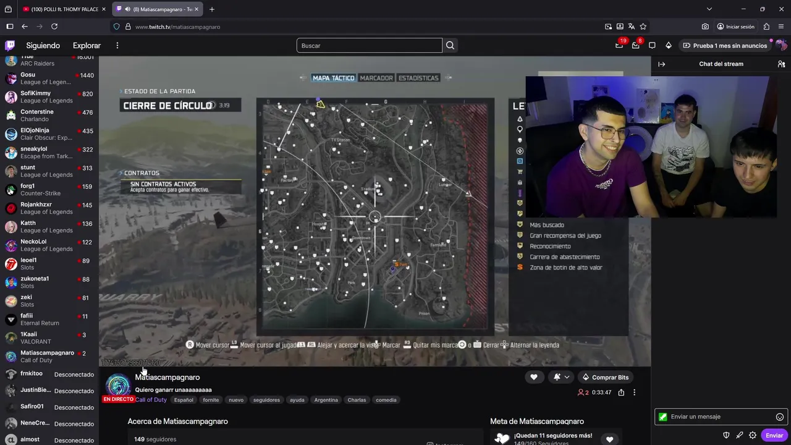Screen dimensions: 791x445
Task: Open the stream options three-dot menu
Action: coord(634,392)
